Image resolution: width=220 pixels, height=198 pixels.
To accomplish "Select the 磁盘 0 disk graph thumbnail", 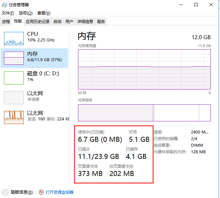I will [14, 78].
